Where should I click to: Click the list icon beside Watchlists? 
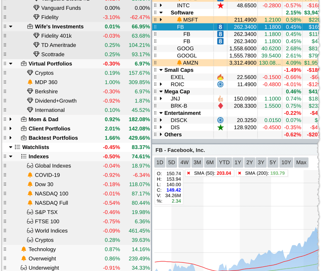point(17,147)
